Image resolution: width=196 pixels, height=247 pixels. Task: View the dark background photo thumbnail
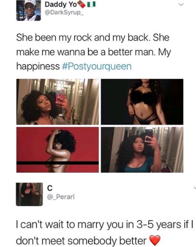pos(142,102)
